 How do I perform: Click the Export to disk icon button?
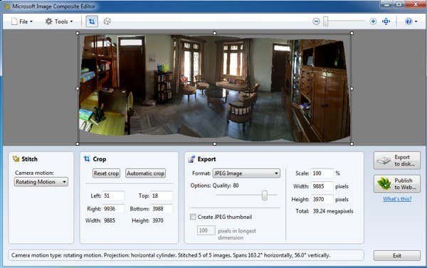tap(397, 161)
